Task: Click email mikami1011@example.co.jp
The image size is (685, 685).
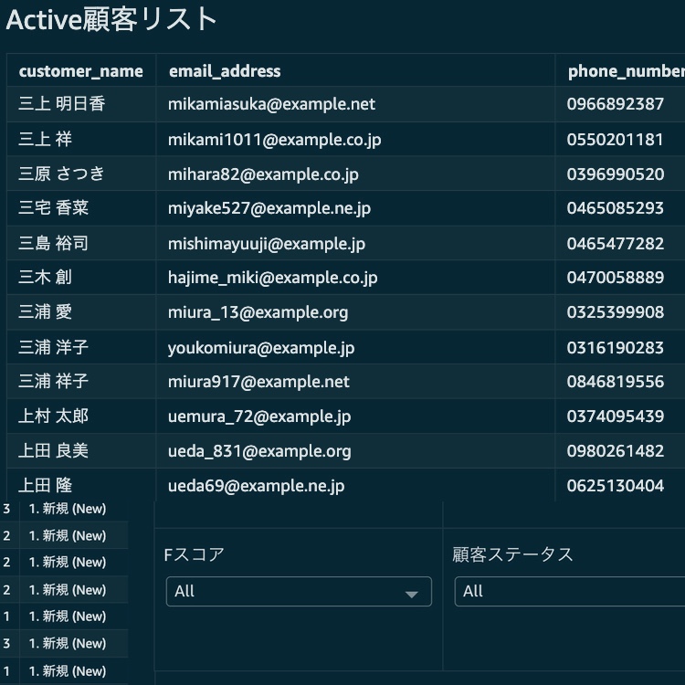Action: click(x=274, y=140)
